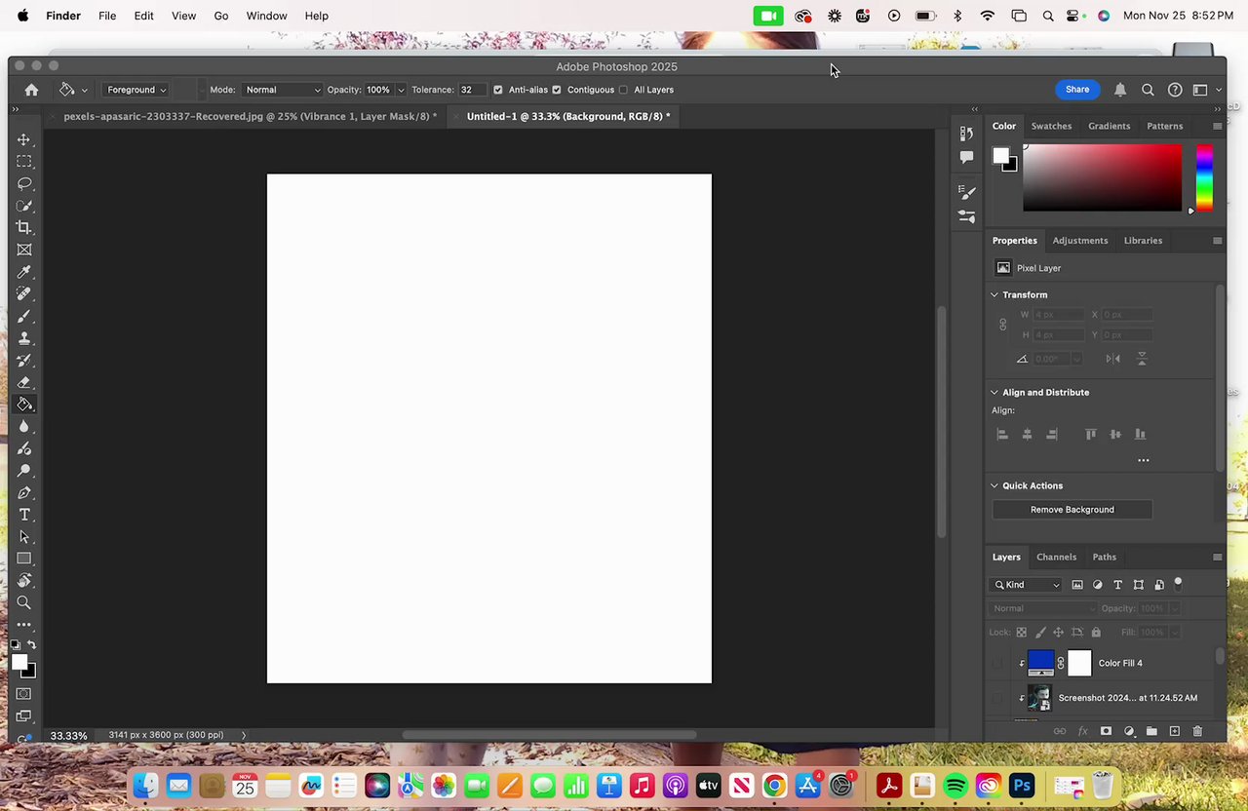This screenshot has width=1248, height=811.
Task: Delete layer with trash icon
Action: point(1197,731)
